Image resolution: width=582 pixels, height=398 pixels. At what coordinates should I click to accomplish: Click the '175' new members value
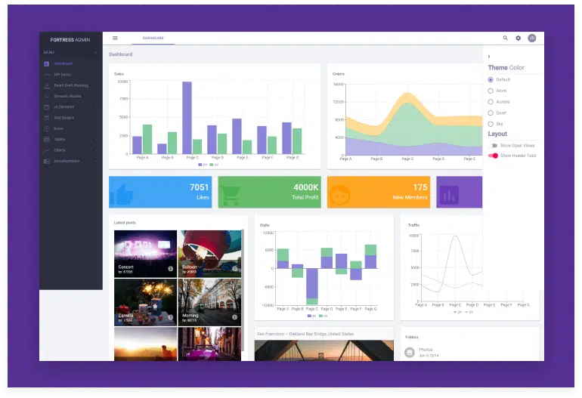pyautogui.click(x=420, y=187)
